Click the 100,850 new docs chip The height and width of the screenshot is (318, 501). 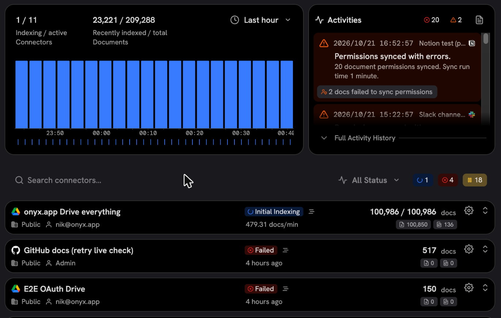[413, 224]
